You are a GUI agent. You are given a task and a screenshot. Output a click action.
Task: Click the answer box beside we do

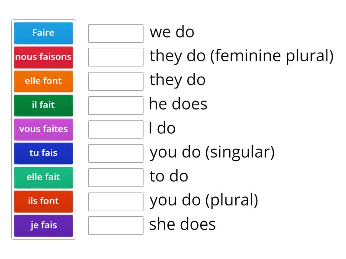click(115, 32)
